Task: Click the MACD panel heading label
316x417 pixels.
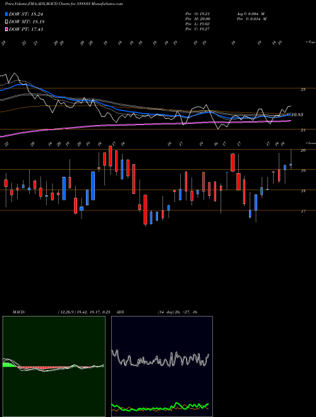Action: 18,312
